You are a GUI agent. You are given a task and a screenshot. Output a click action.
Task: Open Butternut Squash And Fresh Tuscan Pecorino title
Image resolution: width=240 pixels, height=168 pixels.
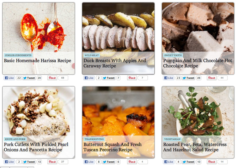113,147
